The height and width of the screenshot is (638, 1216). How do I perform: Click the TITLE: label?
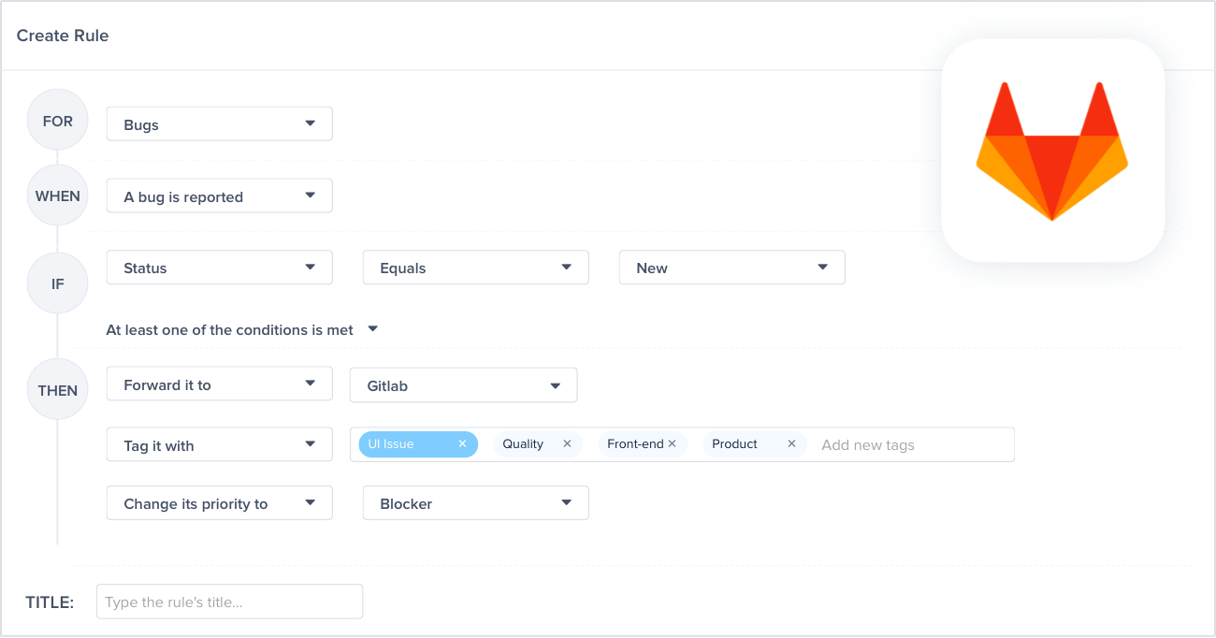(x=50, y=602)
